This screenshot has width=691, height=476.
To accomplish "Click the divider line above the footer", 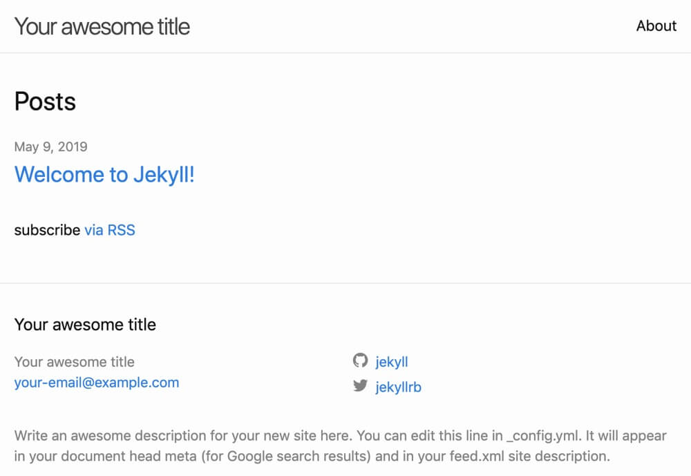I will (345, 283).
